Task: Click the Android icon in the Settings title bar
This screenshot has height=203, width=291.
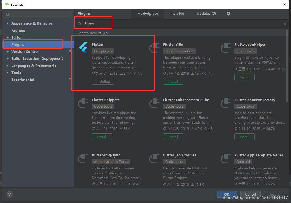Action: (7, 4)
